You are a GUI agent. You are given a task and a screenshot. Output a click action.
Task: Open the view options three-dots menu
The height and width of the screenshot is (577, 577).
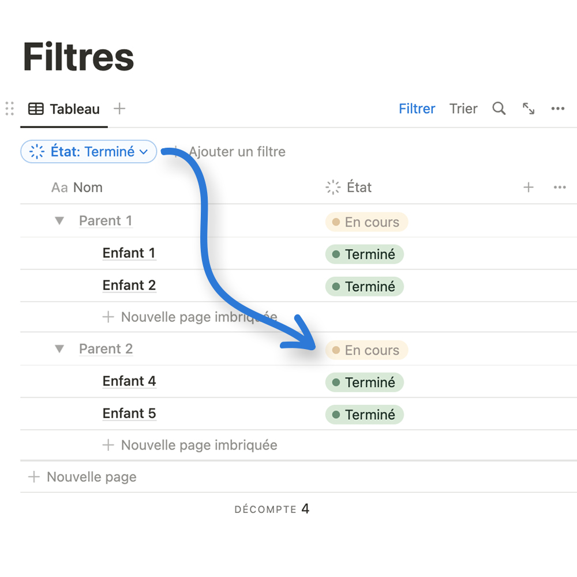(557, 108)
